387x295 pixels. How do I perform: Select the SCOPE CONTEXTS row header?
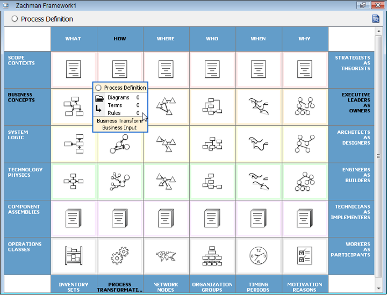pyautogui.click(x=27, y=70)
